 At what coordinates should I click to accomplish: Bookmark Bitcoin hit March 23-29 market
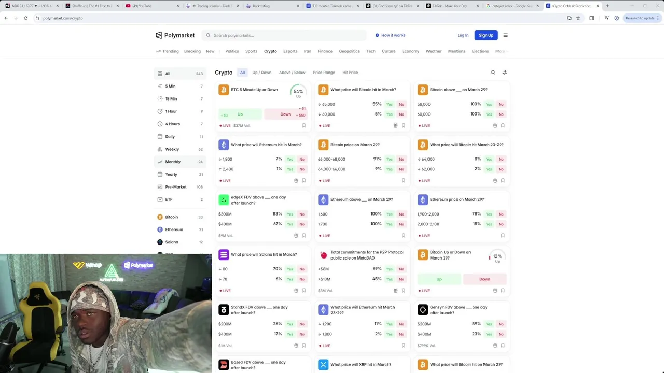(503, 181)
